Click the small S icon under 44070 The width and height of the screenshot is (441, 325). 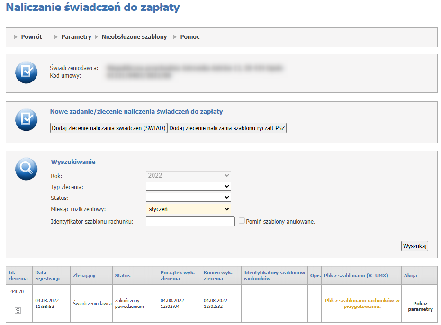click(18, 311)
